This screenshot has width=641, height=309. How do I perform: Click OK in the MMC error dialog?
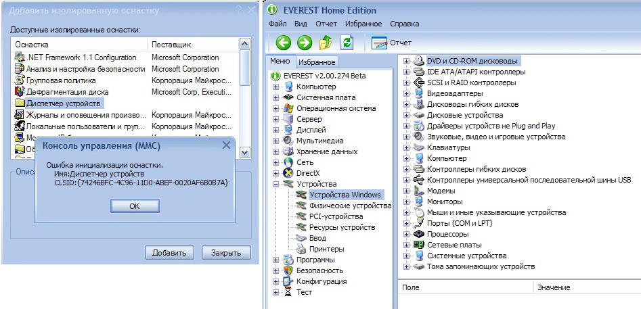135,206
